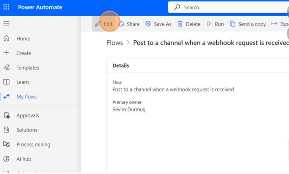
Task: Click the Power Automate title
Action: point(40,8)
